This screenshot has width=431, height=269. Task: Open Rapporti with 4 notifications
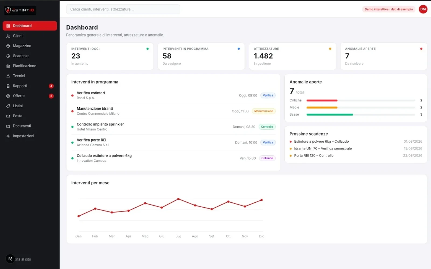[x=30, y=86]
